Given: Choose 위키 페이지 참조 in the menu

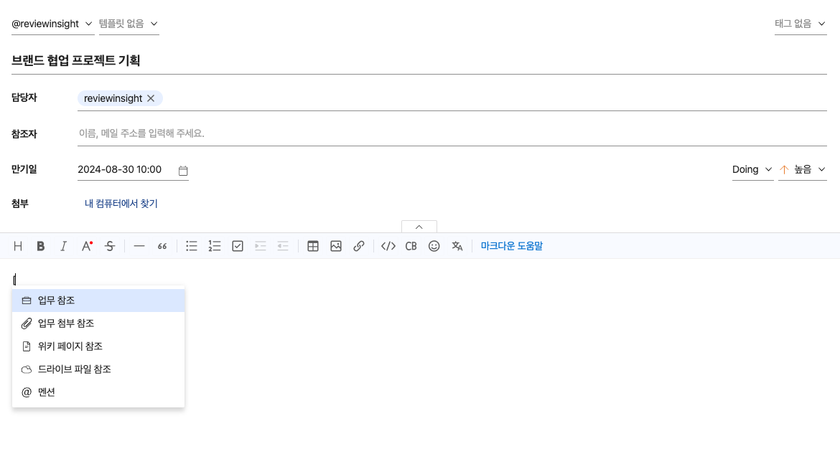Looking at the screenshot, I should 70,346.
